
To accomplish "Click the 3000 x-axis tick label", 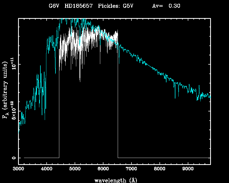I will tap(18, 169).
